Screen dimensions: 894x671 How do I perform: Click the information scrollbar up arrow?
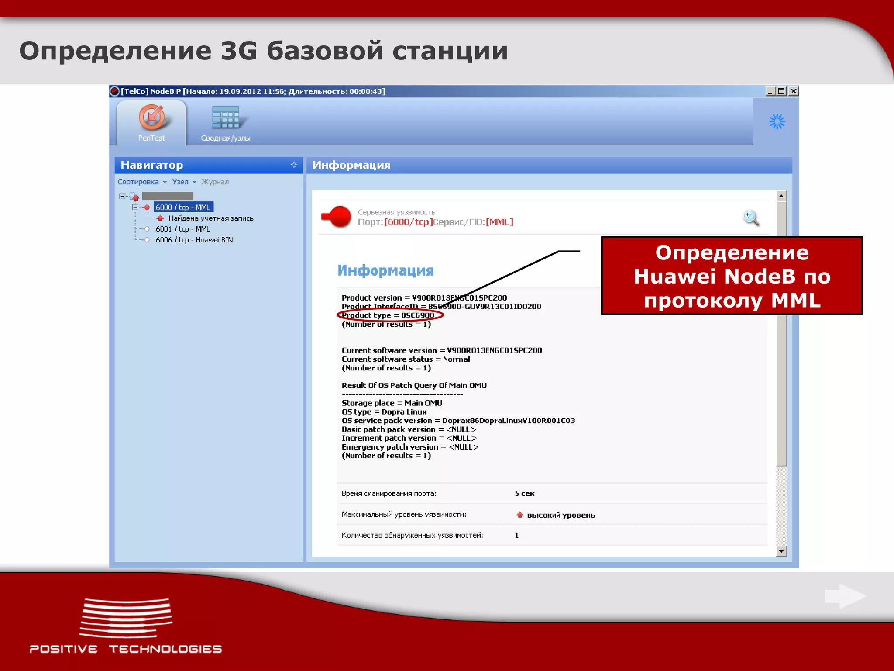click(x=781, y=196)
